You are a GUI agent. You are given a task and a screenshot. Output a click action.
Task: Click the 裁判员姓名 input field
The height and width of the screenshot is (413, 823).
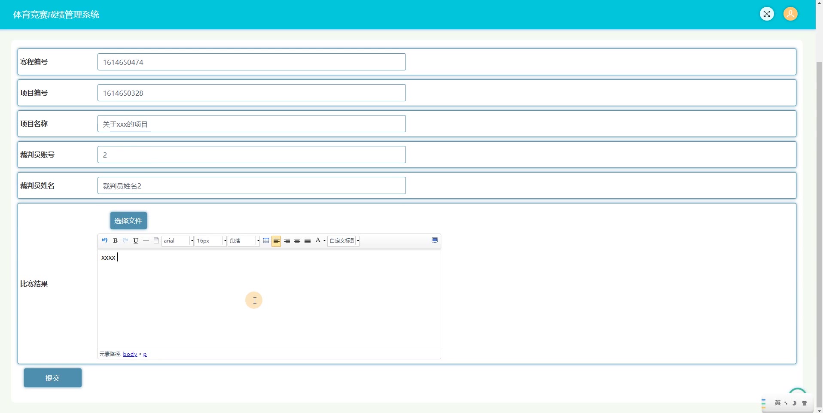click(252, 185)
